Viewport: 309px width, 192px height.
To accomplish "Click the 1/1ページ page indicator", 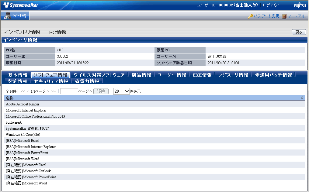I will (x=38, y=91).
